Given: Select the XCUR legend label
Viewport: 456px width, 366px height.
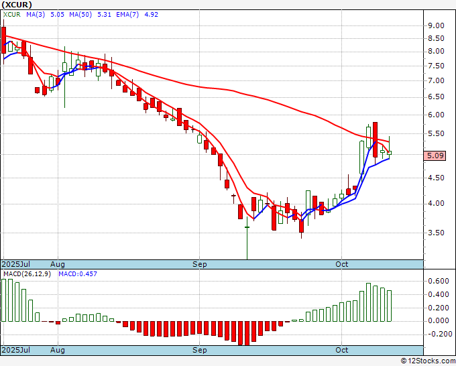Looking at the screenshot, I should pyautogui.click(x=12, y=15).
